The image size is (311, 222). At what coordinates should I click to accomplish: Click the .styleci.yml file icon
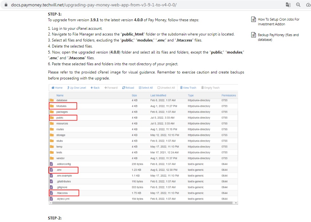click(x=51, y=199)
